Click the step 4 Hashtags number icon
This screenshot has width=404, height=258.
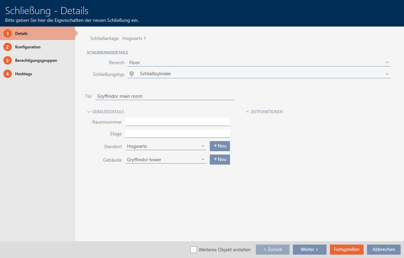point(7,74)
